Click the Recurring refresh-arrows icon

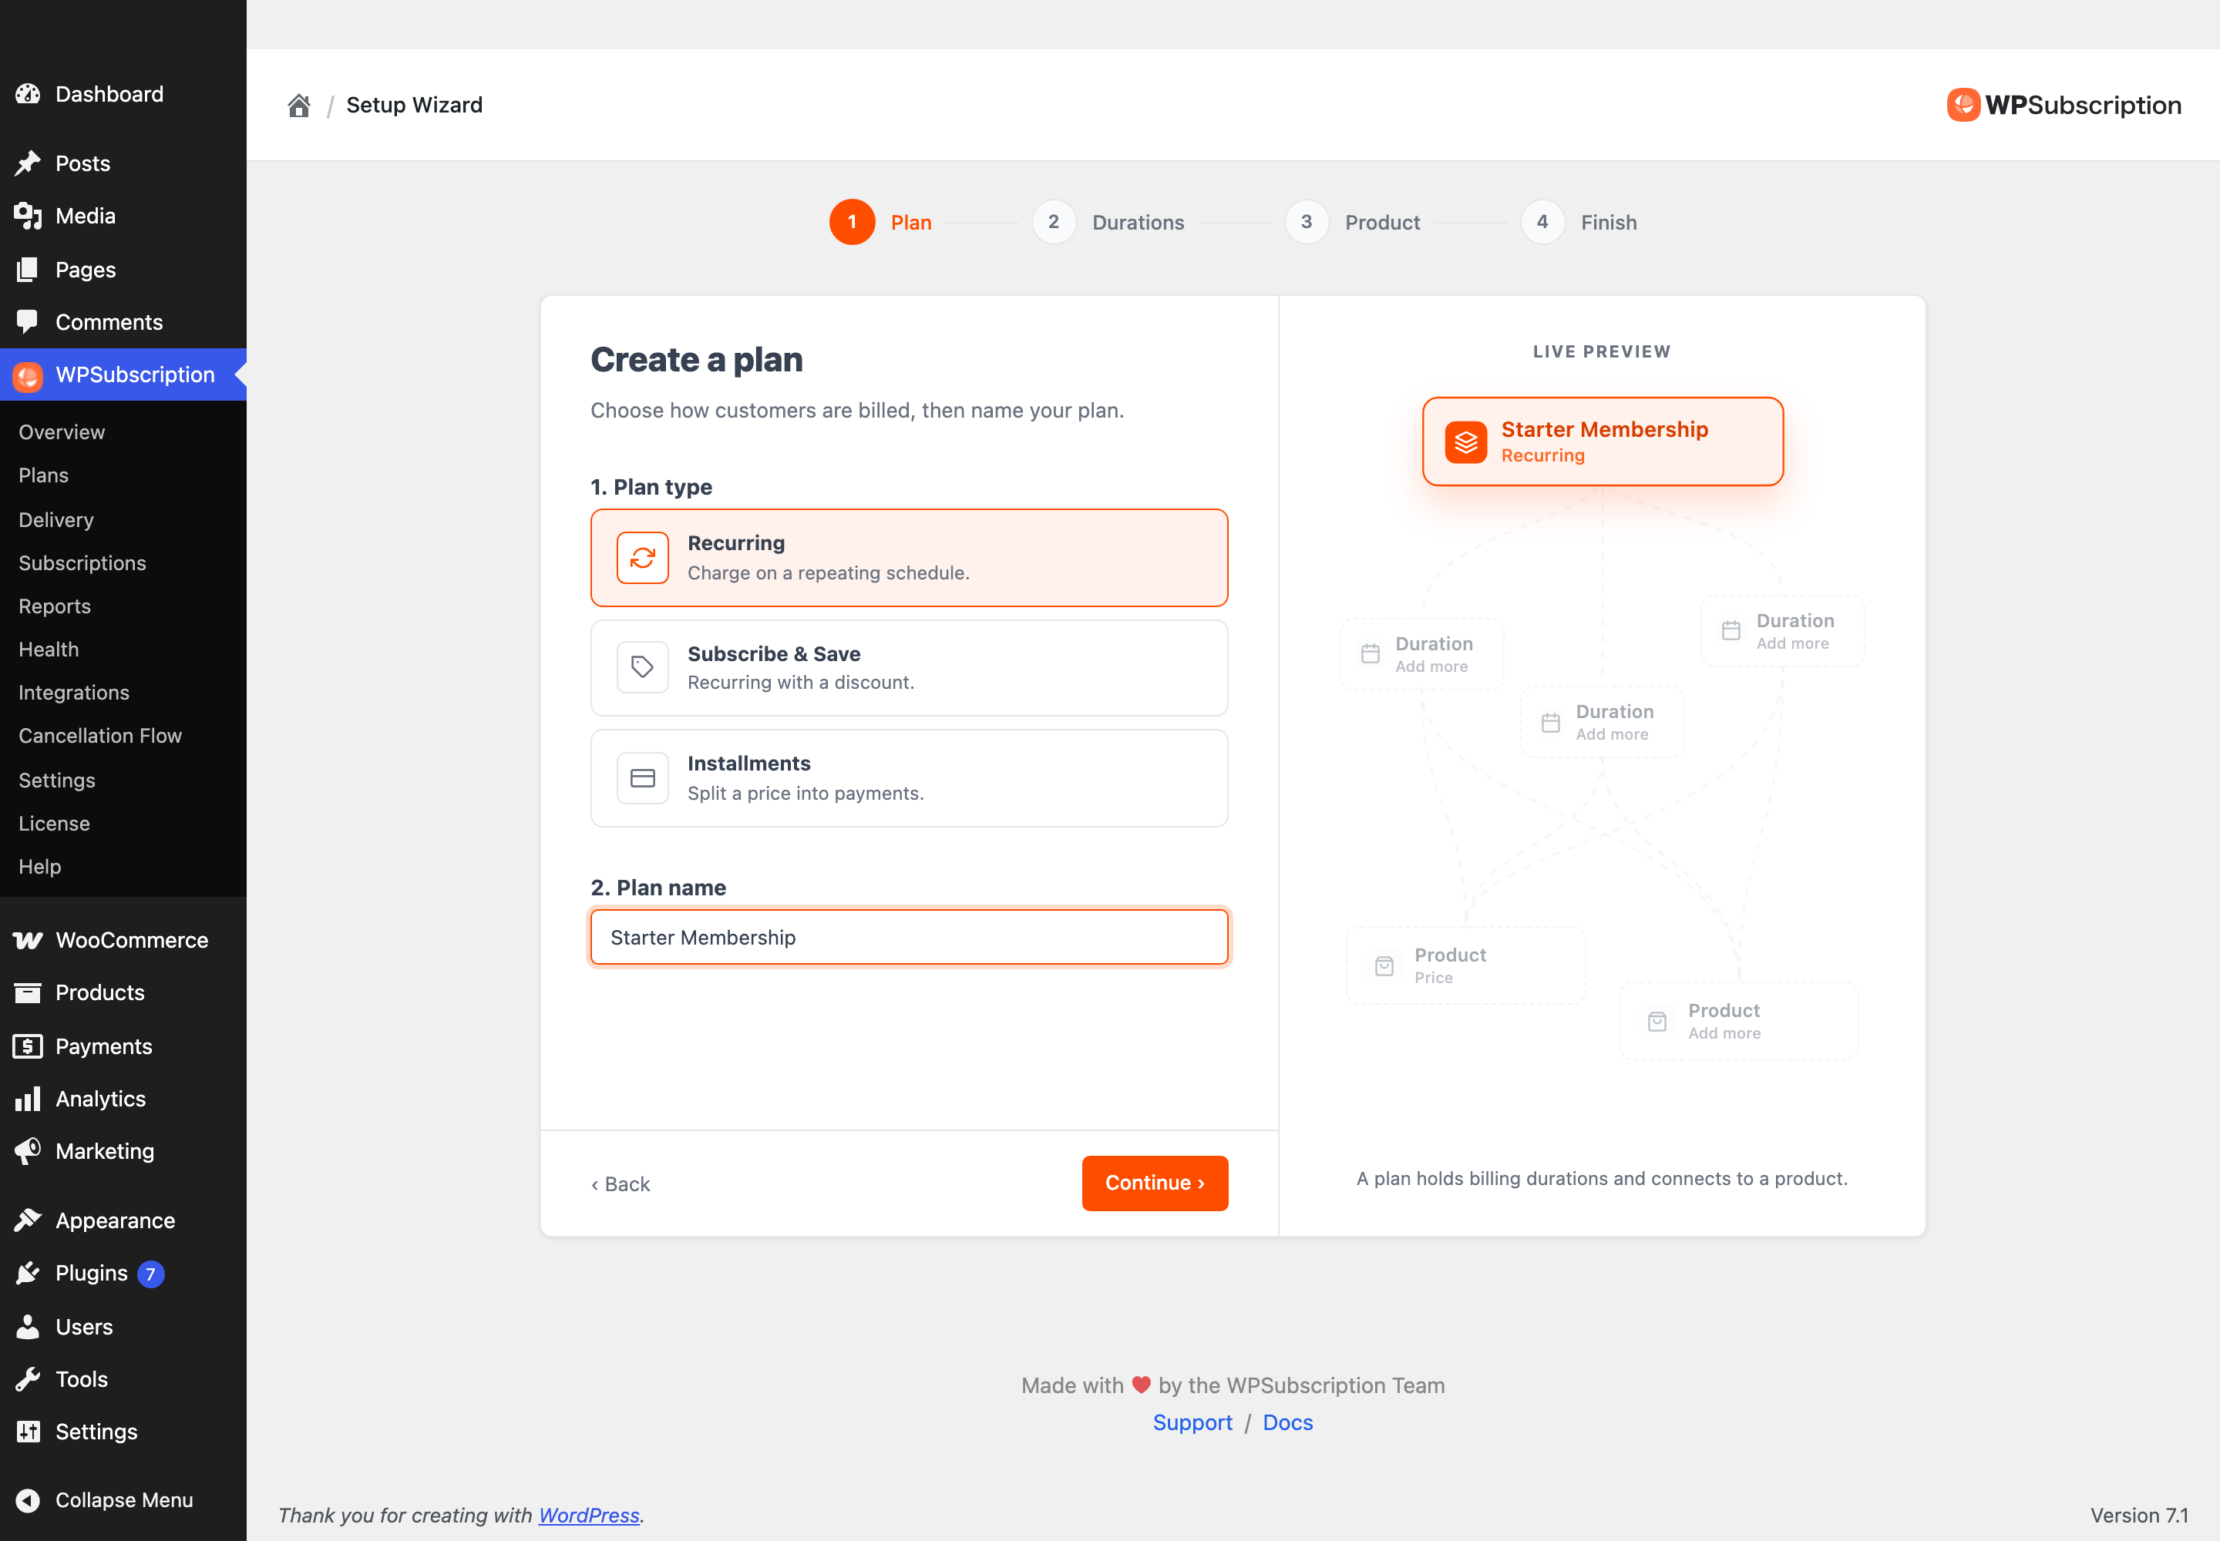coord(642,558)
